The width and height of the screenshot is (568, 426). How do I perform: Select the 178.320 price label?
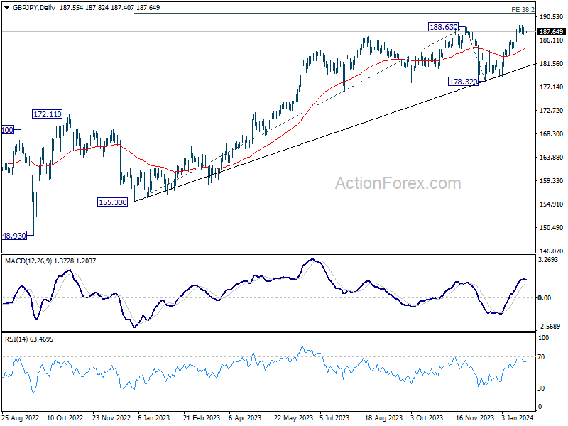pyautogui.click(x=464, y=82)
